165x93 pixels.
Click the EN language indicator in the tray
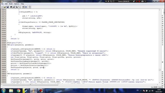pyautogui.click(x=137, y=90)
